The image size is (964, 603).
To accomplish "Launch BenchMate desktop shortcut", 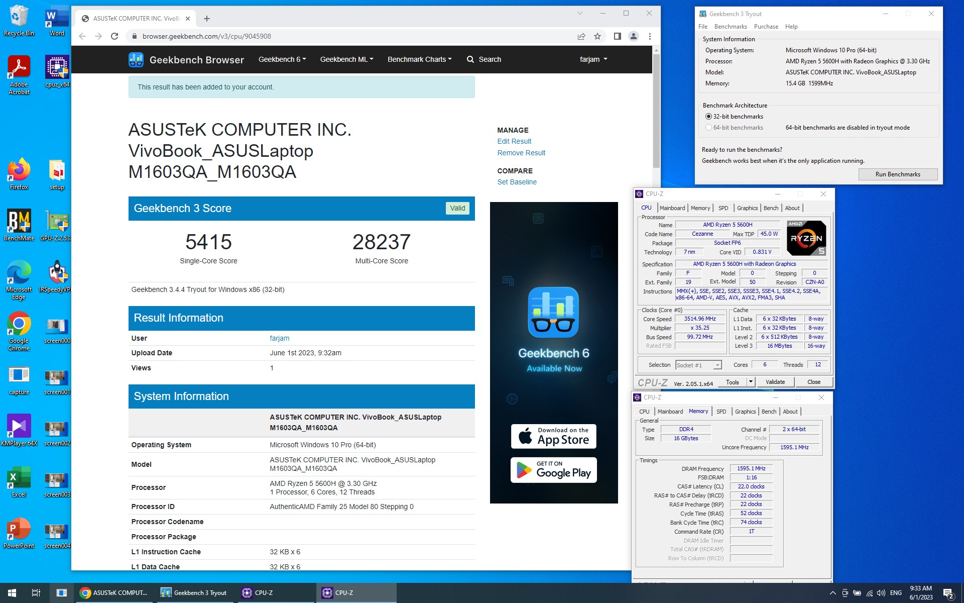I will (x=19, y=225).
